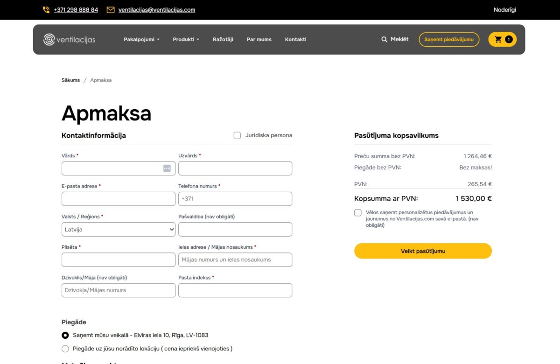Click the phone icon beside +371 number
This screenshot has width=560, height=364.
(46, 10)
